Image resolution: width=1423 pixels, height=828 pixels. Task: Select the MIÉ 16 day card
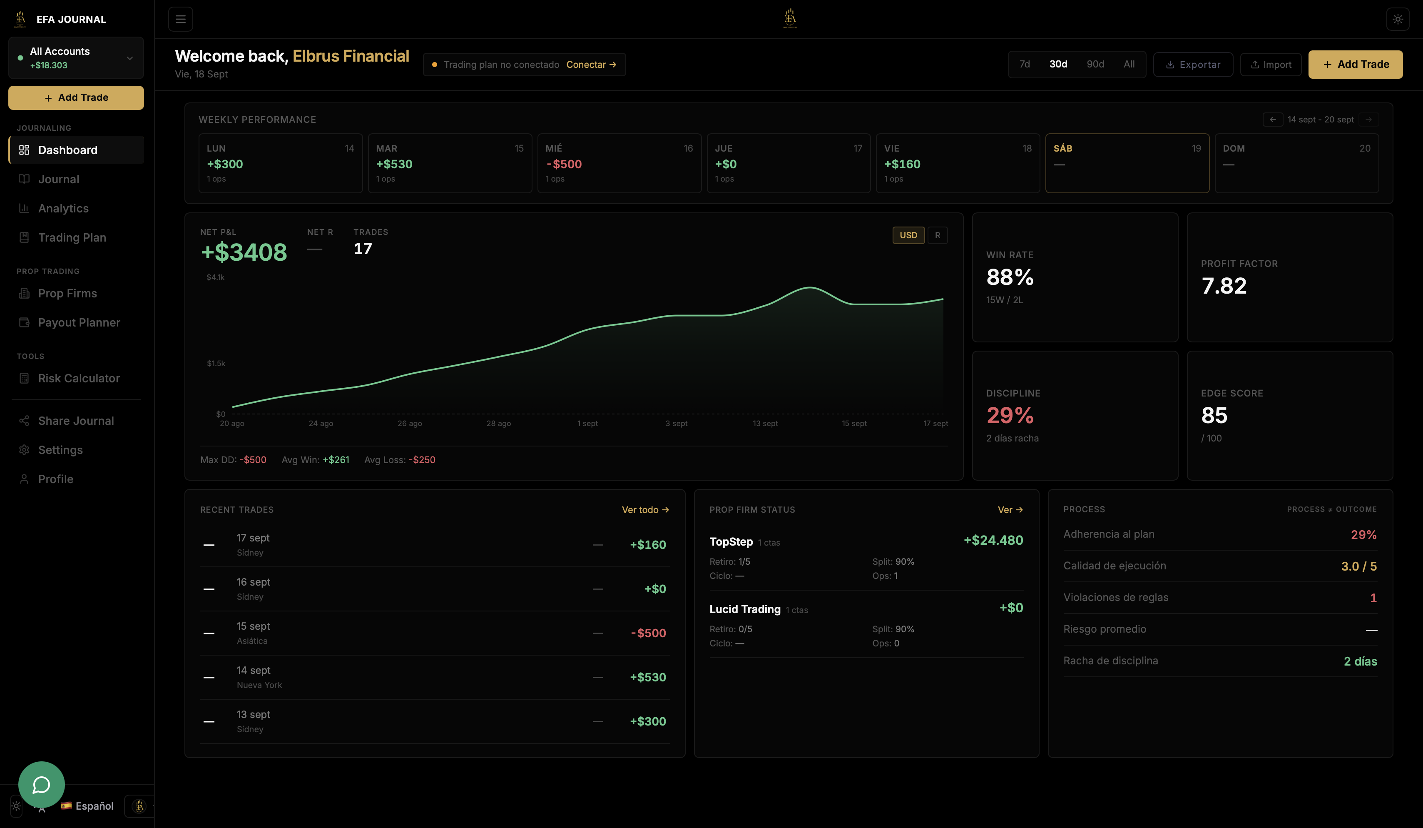(x=619, y=163)
